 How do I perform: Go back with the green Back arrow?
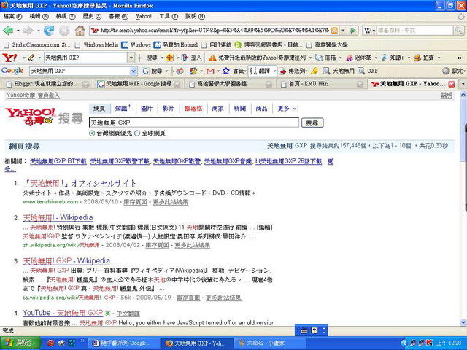point(8,31)
